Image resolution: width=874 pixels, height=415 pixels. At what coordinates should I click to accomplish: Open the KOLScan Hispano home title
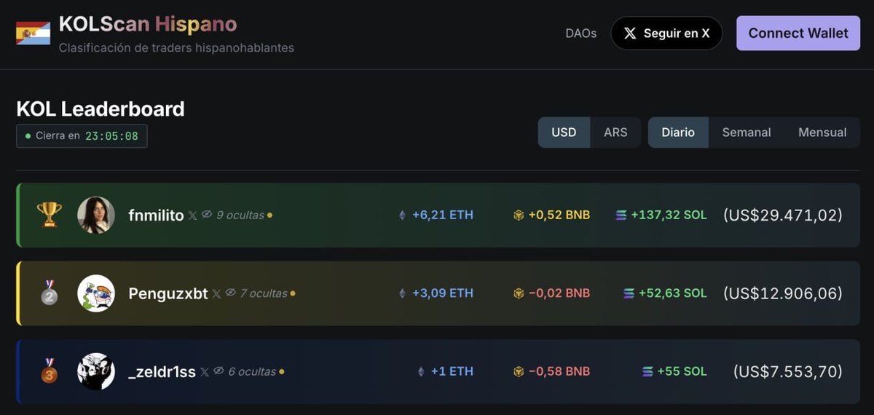(x=148, y=24)
